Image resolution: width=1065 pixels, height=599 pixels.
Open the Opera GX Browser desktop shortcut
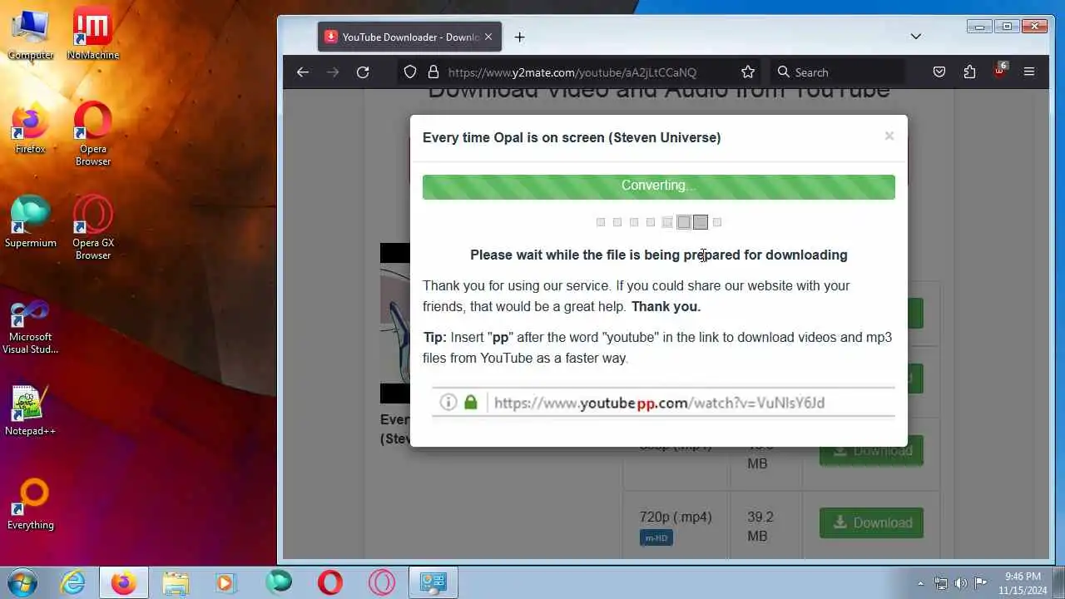pos(93,229)
